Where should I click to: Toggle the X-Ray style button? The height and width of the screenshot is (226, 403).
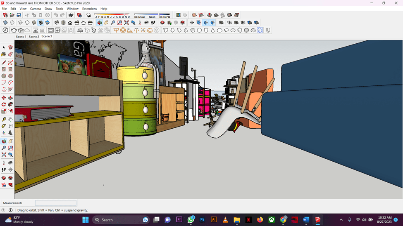pyautogui.click(x=5, y=23)
